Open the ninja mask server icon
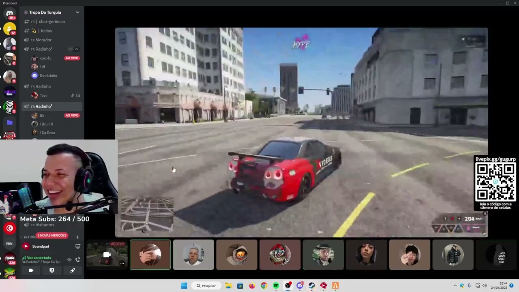519x292 pixels. [x=9, y=107]
